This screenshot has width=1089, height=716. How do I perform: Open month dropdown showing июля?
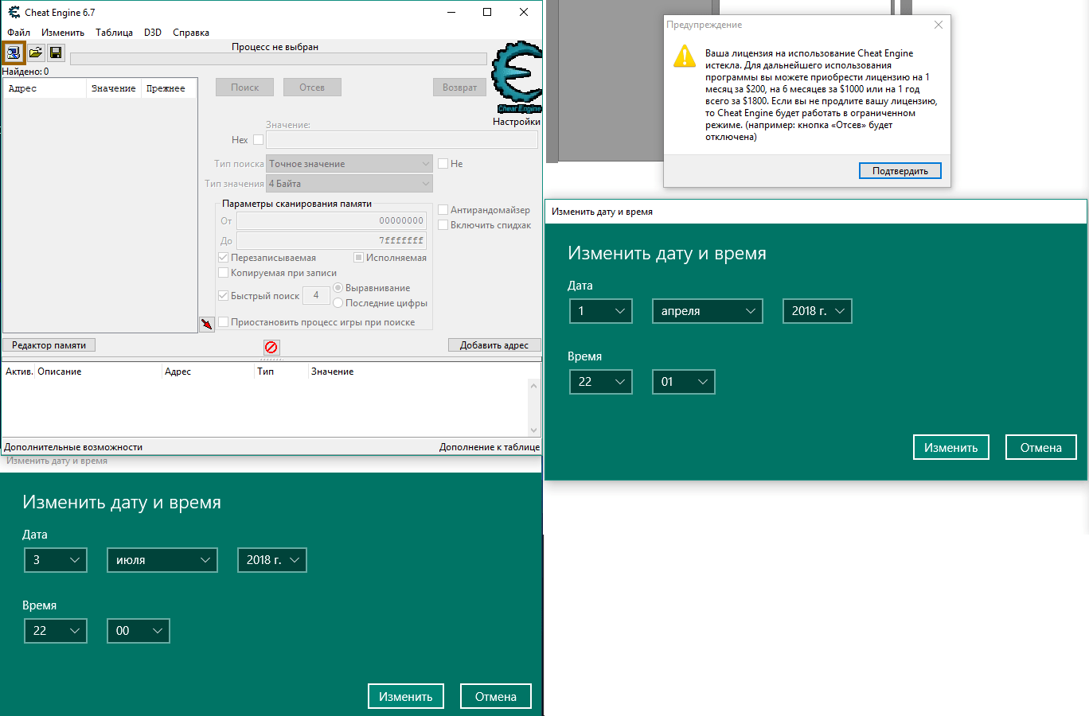(162, 560)
